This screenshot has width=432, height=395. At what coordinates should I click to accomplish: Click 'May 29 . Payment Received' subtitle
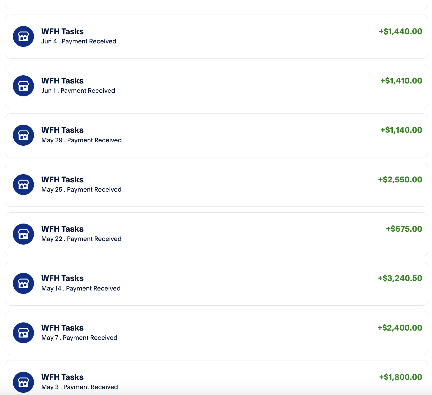click(x=81, y=140)
